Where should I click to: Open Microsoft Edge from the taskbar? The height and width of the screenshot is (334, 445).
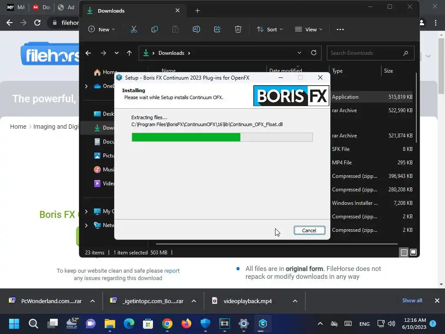129,324
